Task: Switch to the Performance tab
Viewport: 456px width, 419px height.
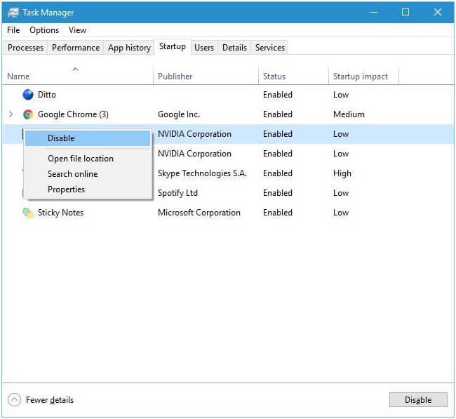Action: [76, 48]
